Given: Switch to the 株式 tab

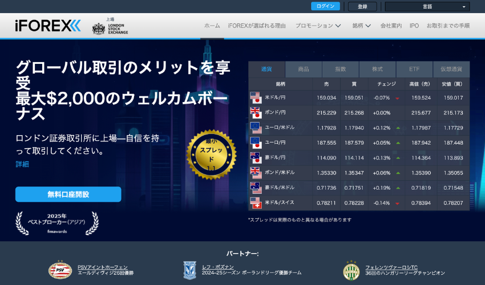Looking at the screenshot, I should point(377,69).
